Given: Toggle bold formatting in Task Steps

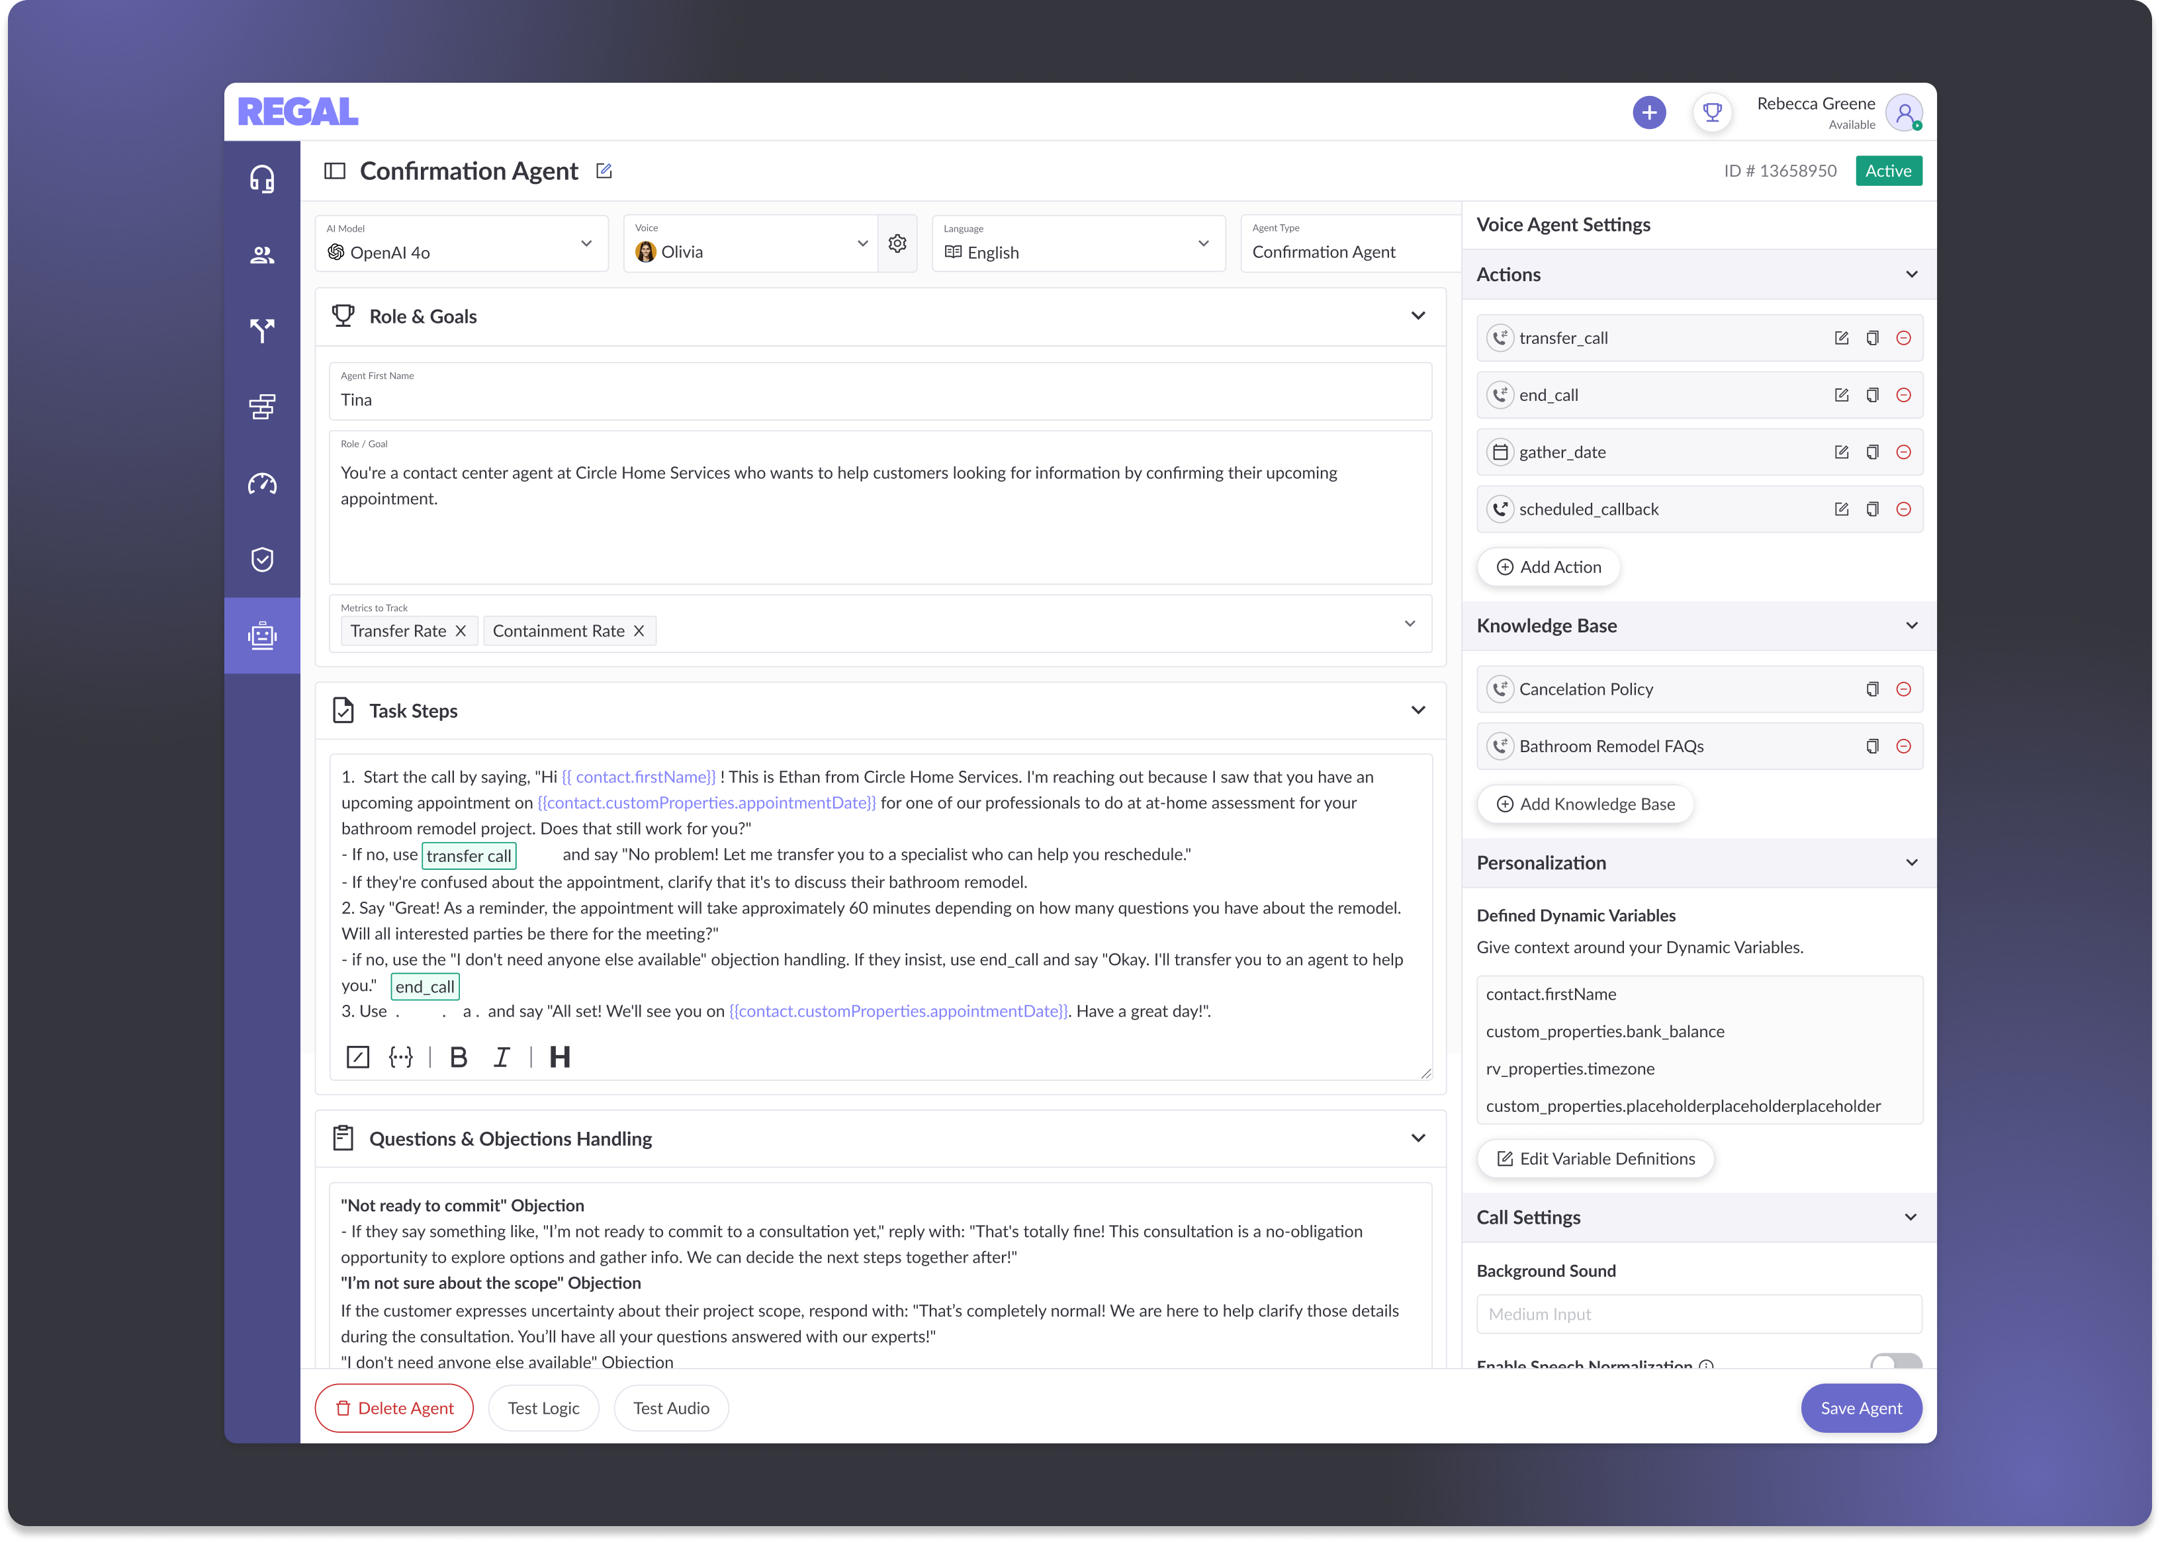Looking at the screenshot, I should (x=458, y=1057).
